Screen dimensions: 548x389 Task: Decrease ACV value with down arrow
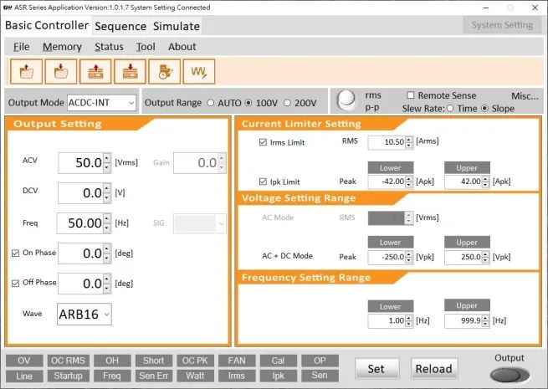pyautogui.click(x=107, y=168)
